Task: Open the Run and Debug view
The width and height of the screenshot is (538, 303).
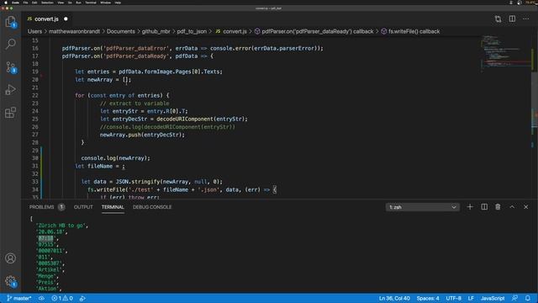Action: tap(11, 90)
